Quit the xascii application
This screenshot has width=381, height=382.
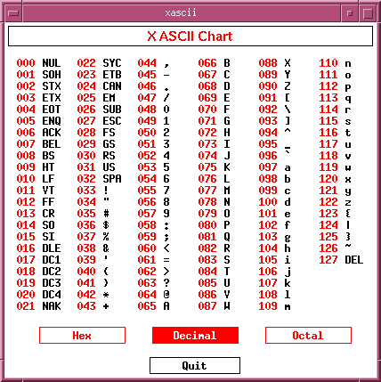pos(195,365)
